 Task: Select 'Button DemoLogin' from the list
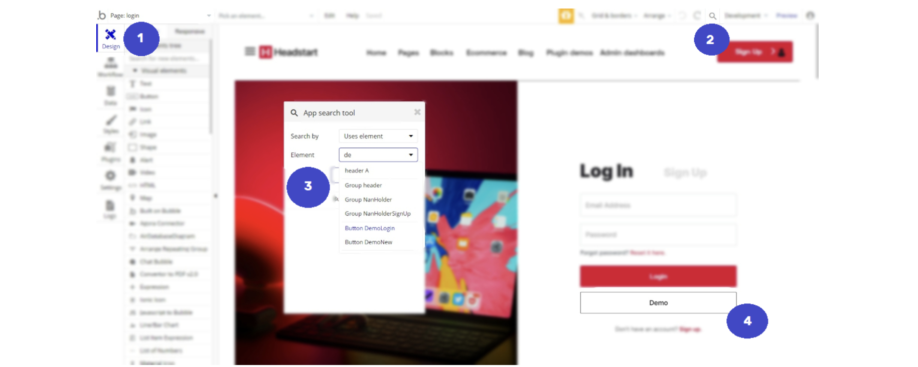pyautogui.click(x=370, y=228)
